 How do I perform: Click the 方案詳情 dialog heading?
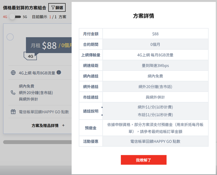144,16
